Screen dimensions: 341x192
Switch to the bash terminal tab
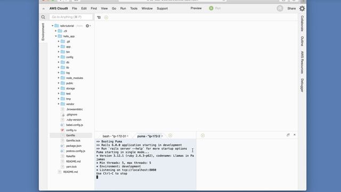click(114, 136)
